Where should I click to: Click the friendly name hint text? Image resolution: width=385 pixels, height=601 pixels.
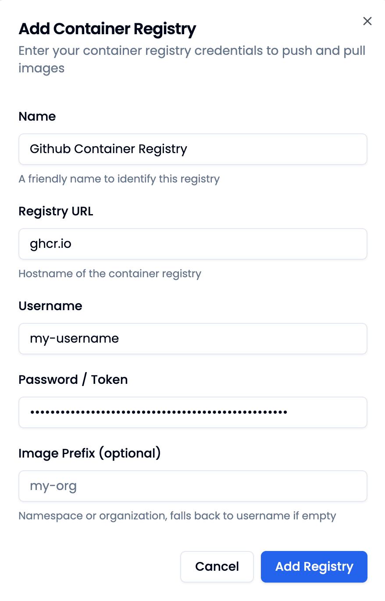[119, 179]
